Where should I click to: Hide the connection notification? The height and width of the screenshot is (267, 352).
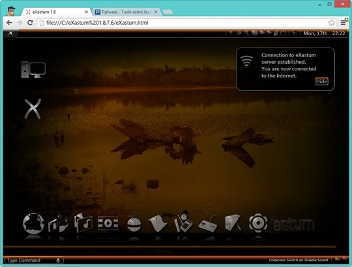321,81
